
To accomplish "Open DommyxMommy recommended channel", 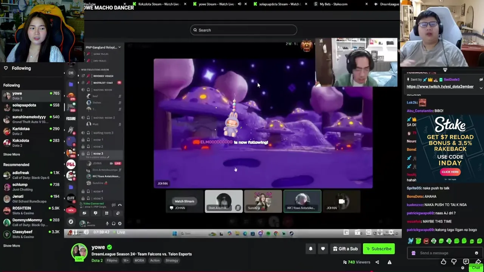I will tap(32, 222).
